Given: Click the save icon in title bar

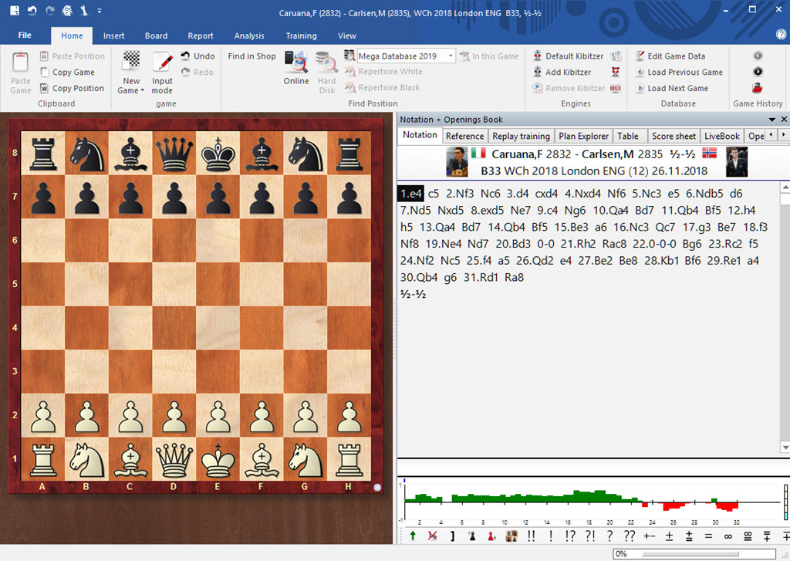Looking at the screenshot, I should [15, 11].
